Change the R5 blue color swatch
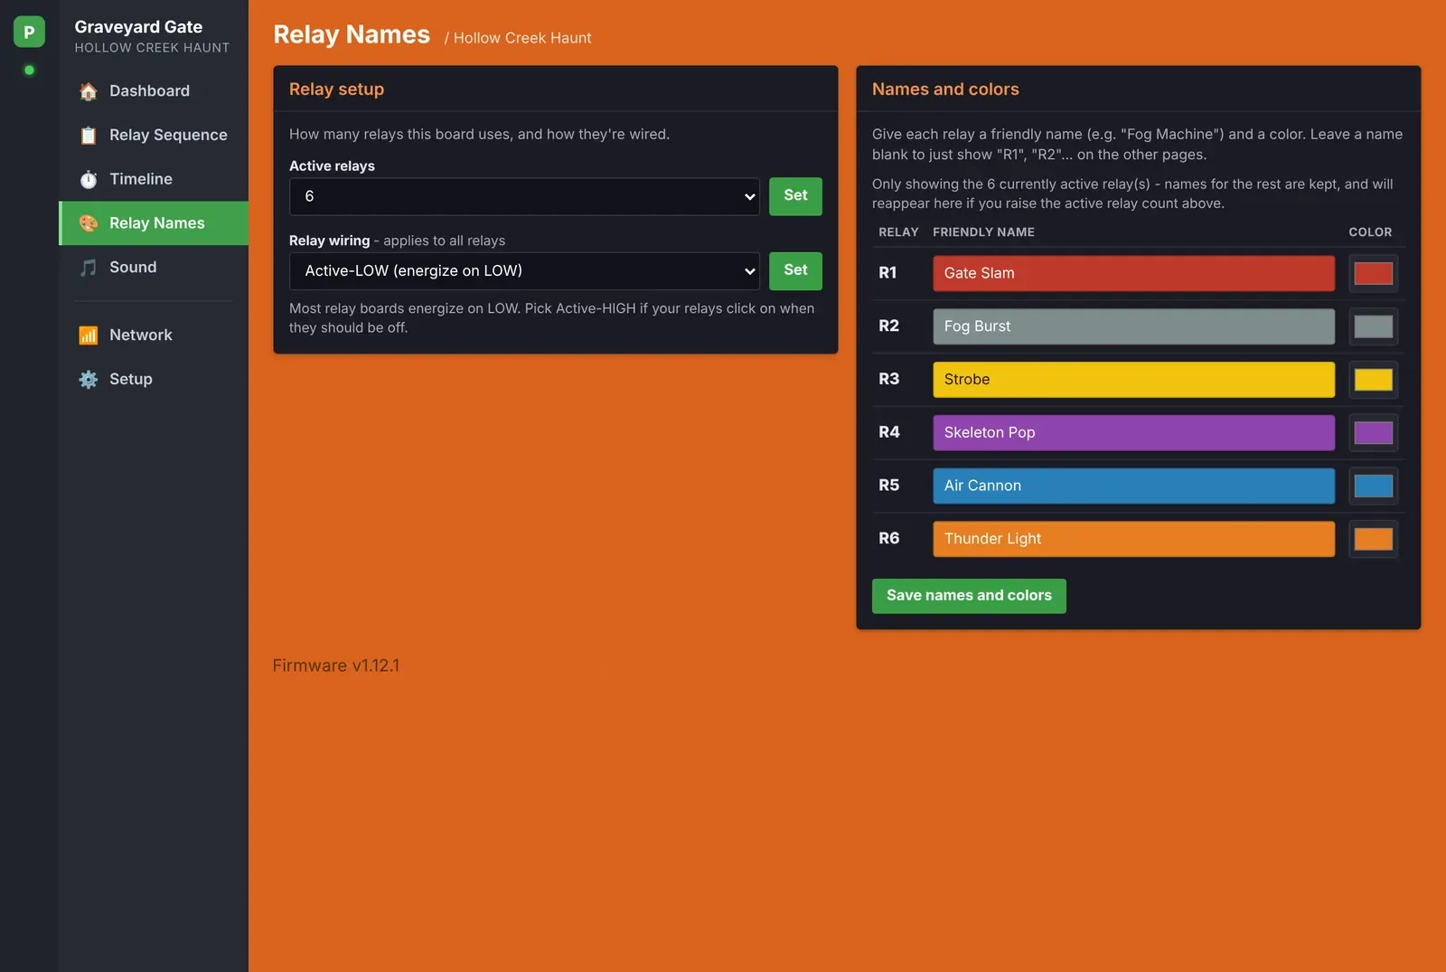 pos(1373,486)
